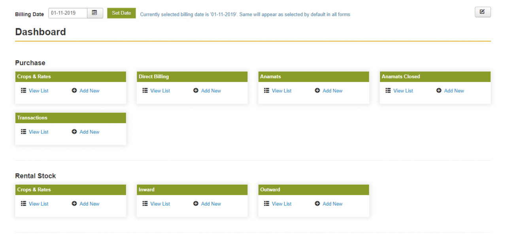Open View List under Anamats Closed
The height and width of the screenshot is (234, 506).
403,91
